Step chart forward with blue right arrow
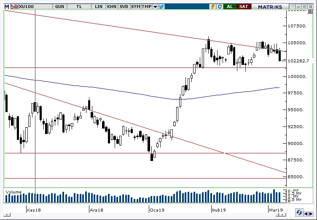The width and height of the screenshot is (317, 220). [311, 214]
